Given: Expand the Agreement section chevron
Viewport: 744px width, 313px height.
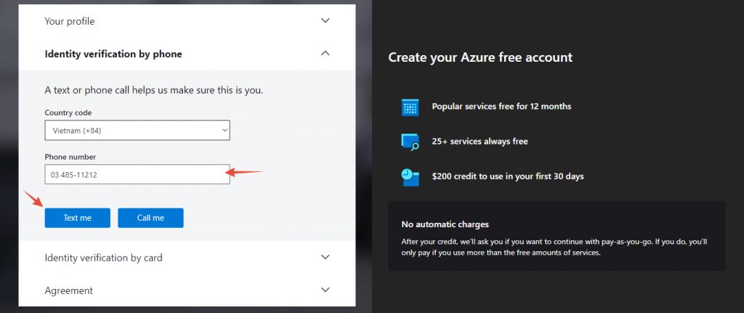Looking at the screenshot, I should click(x=325, y=290).
